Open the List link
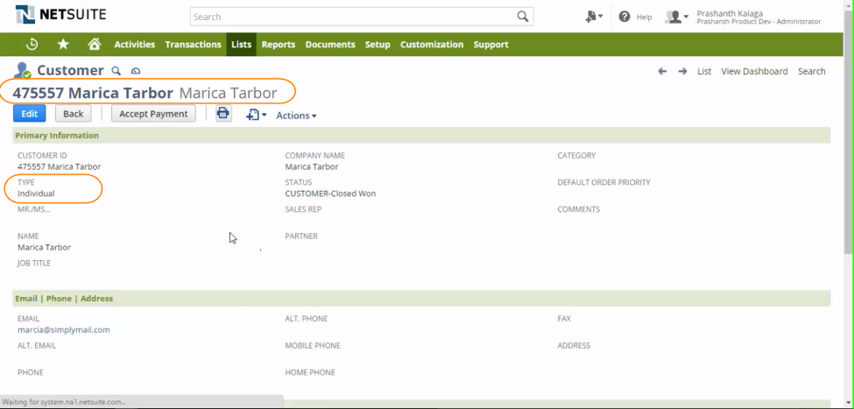 704,71
